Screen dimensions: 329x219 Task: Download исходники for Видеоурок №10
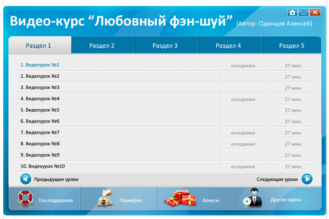tap(243, 167)
